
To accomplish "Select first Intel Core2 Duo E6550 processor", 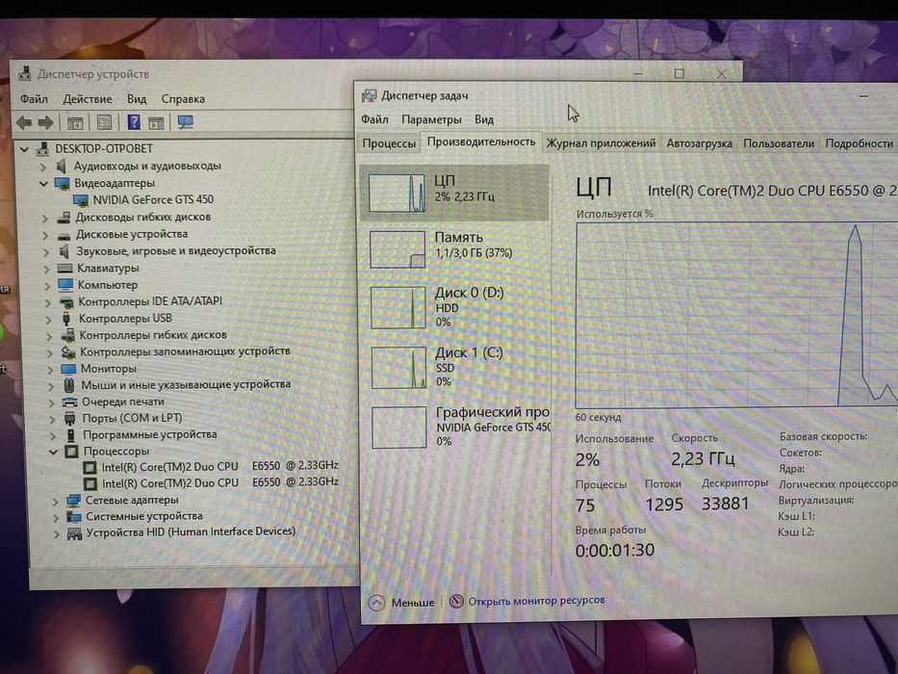I will point(219,467).
